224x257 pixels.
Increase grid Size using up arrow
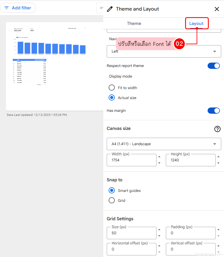point(160,230)
